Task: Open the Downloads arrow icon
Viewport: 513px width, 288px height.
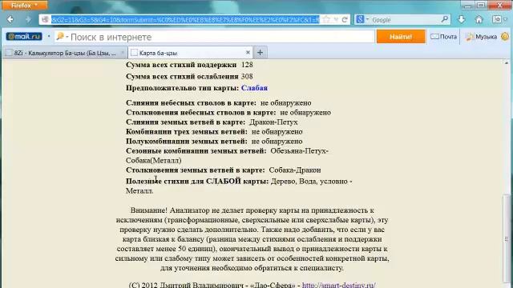Action: coord(462,19)
